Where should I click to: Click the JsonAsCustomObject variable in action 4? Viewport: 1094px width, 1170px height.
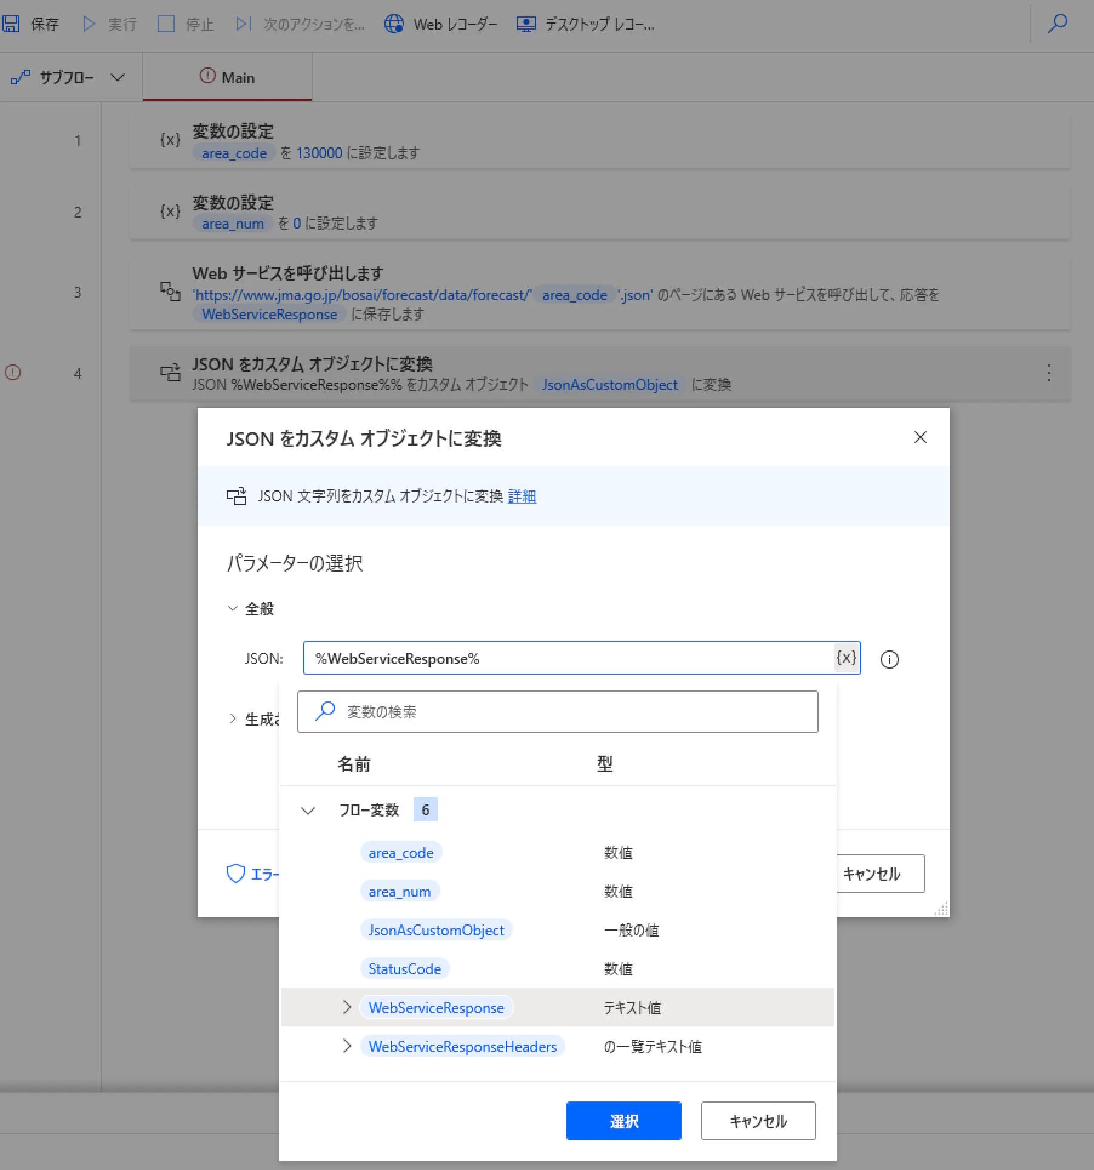click(609, 385)
